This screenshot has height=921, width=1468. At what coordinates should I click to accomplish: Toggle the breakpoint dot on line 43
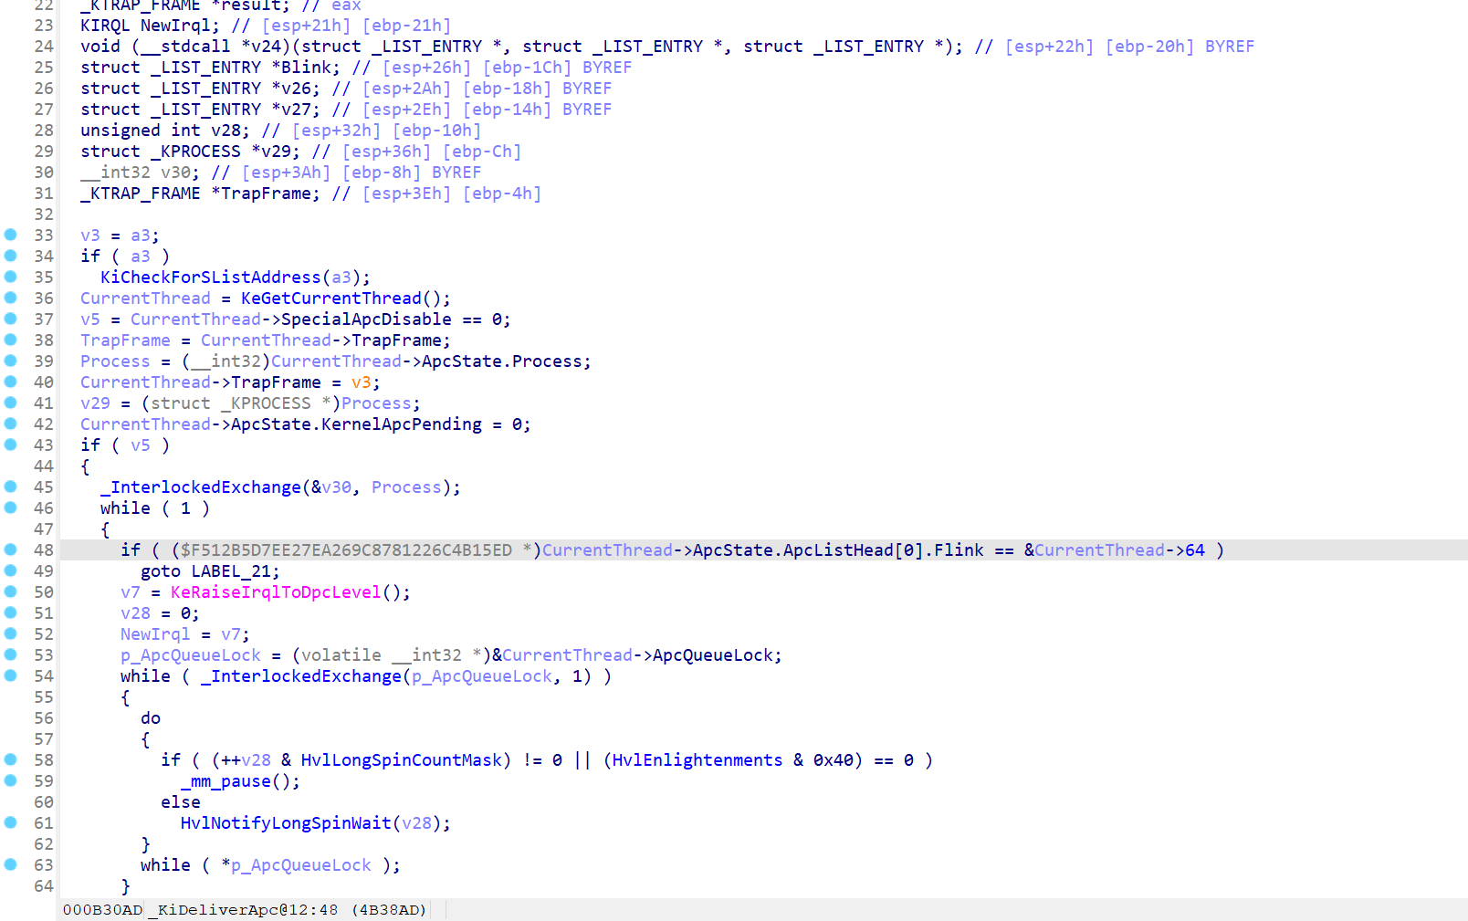tap(11, 445)
